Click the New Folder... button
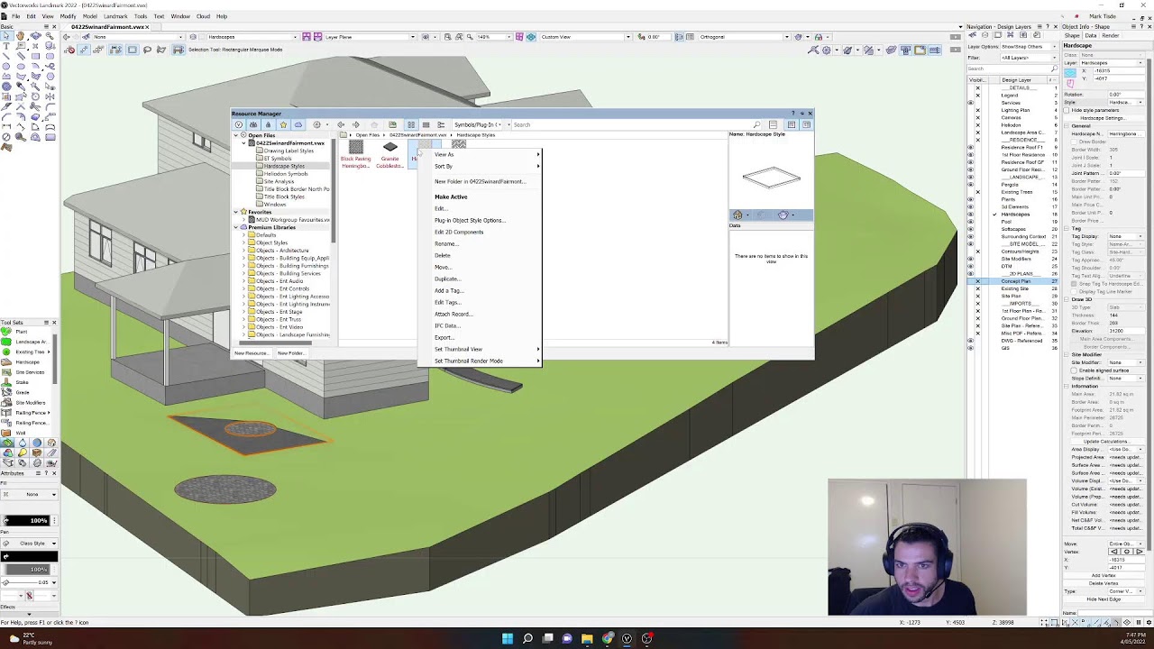Image resolution: width=1154 pixels, height=649 pixels. [x=290, y=353]
